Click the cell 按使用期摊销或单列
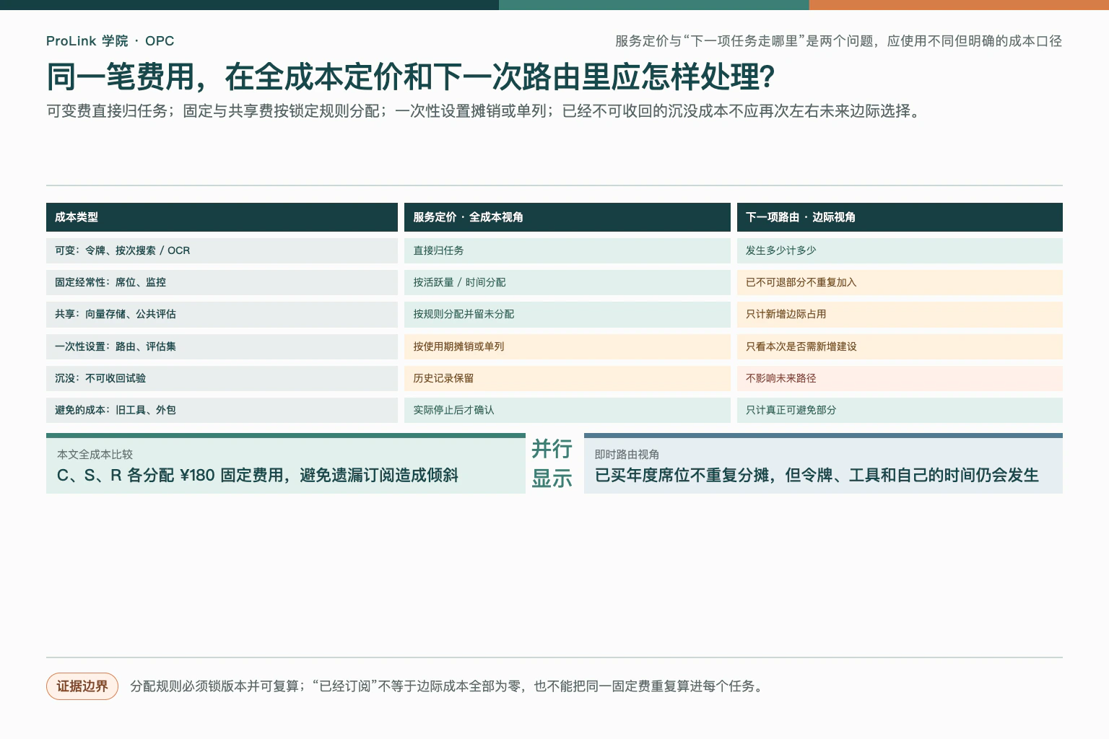 (567, 346)
